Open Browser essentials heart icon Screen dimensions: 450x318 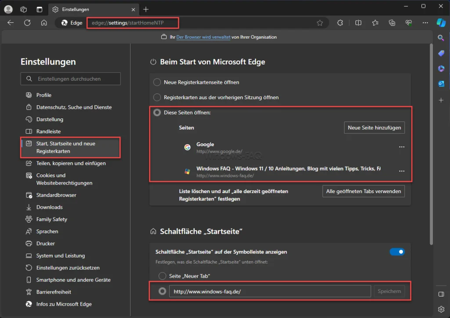point(409,23)
